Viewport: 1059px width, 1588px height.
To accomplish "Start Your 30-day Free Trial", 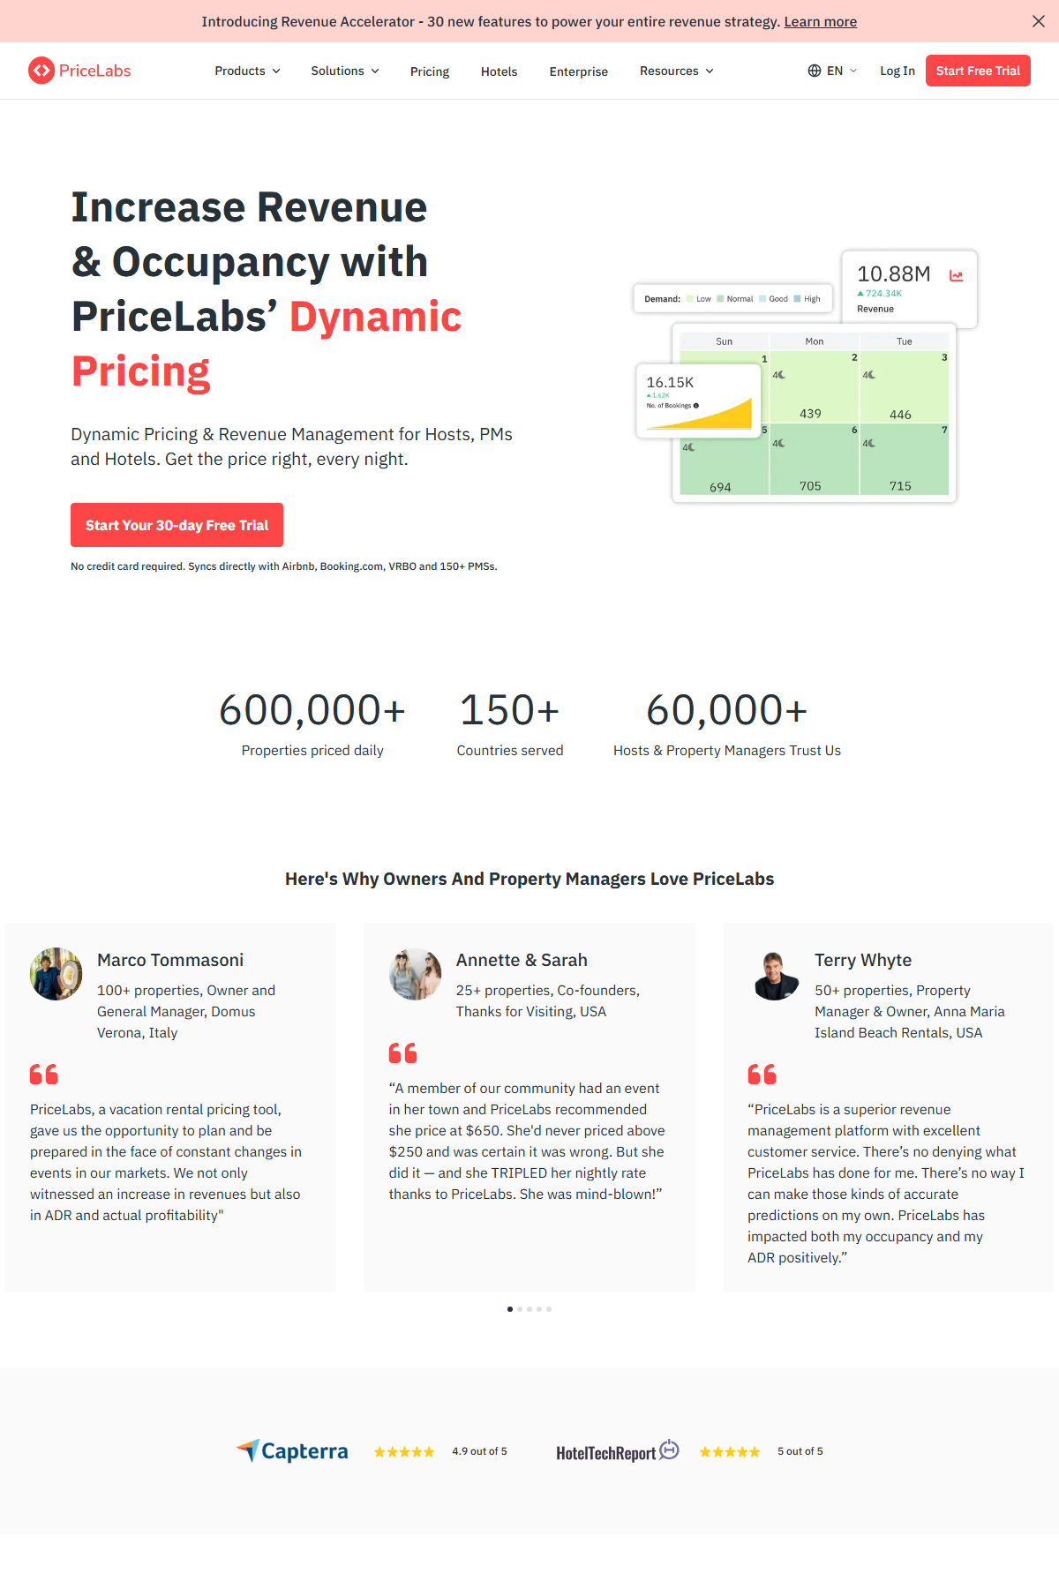I will (176, 525).
